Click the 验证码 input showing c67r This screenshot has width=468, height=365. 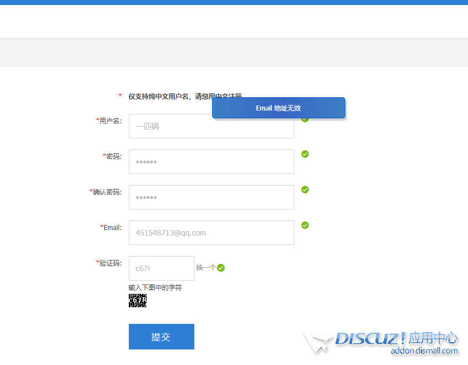tap(161, 268)
